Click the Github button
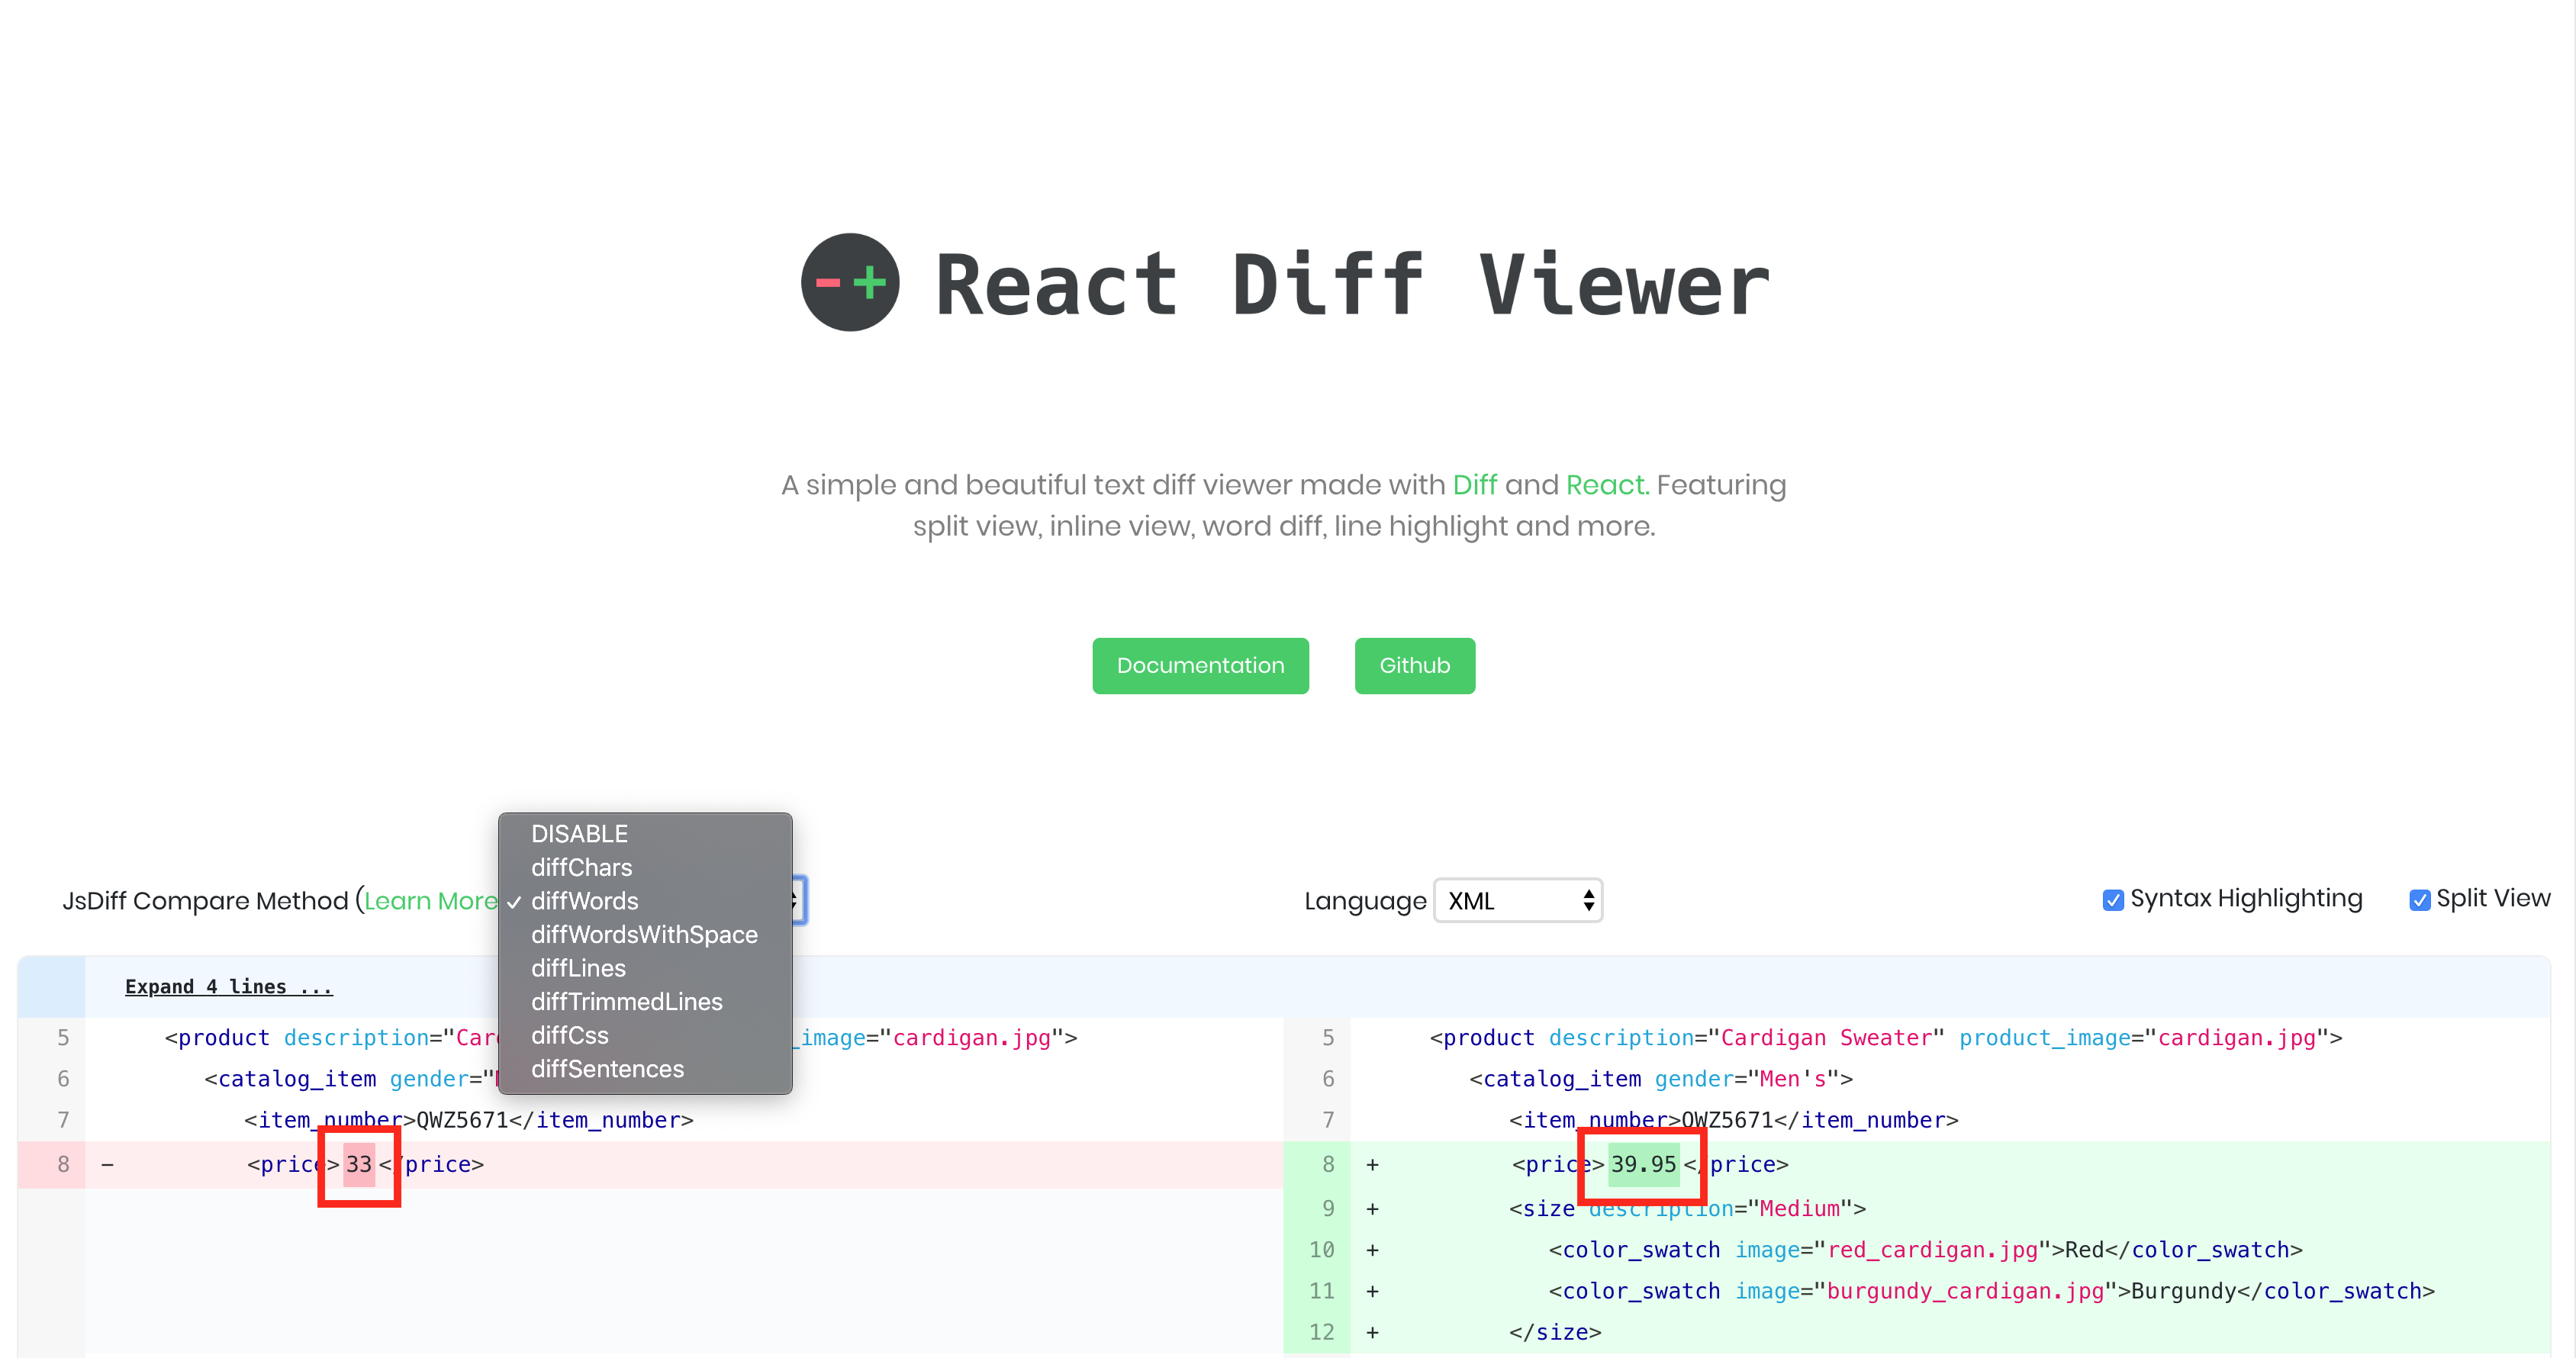Viewport: 2576px width, 1358px height. click(x=1414, y=666)
